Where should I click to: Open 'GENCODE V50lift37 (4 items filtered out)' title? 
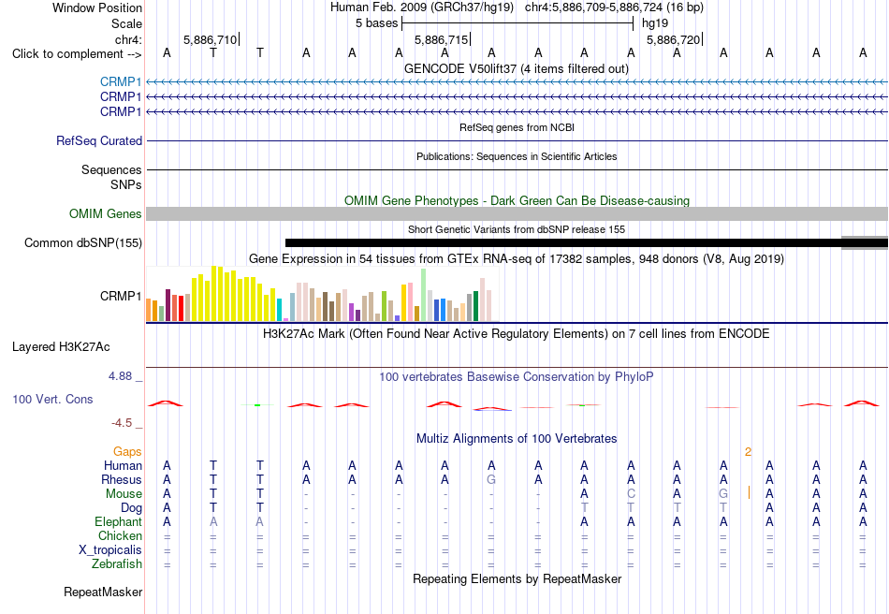[516, 68]
